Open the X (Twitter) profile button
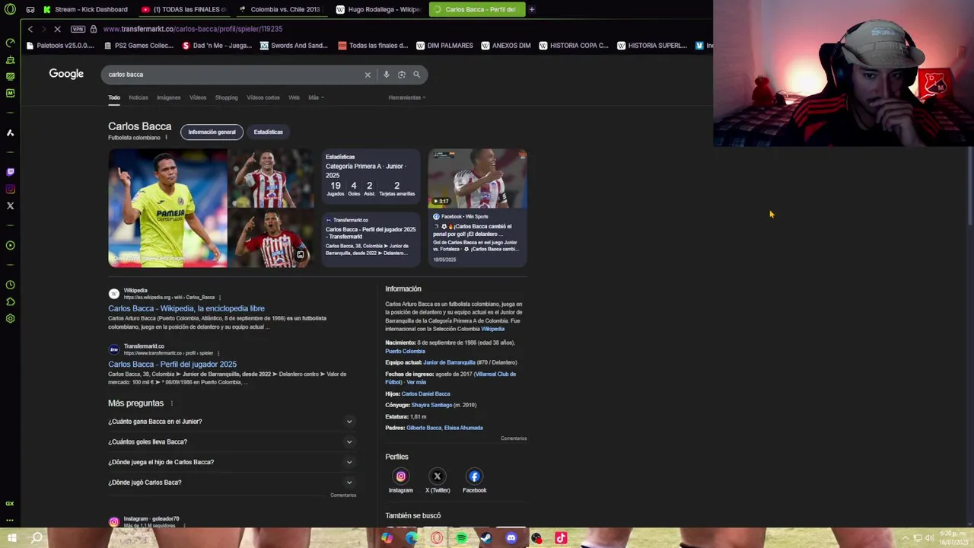 (438, 480)
